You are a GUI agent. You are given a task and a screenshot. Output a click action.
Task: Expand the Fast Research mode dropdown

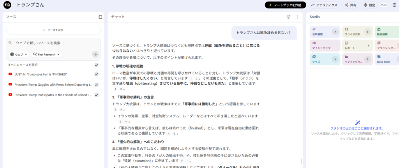tap(47, 54)
